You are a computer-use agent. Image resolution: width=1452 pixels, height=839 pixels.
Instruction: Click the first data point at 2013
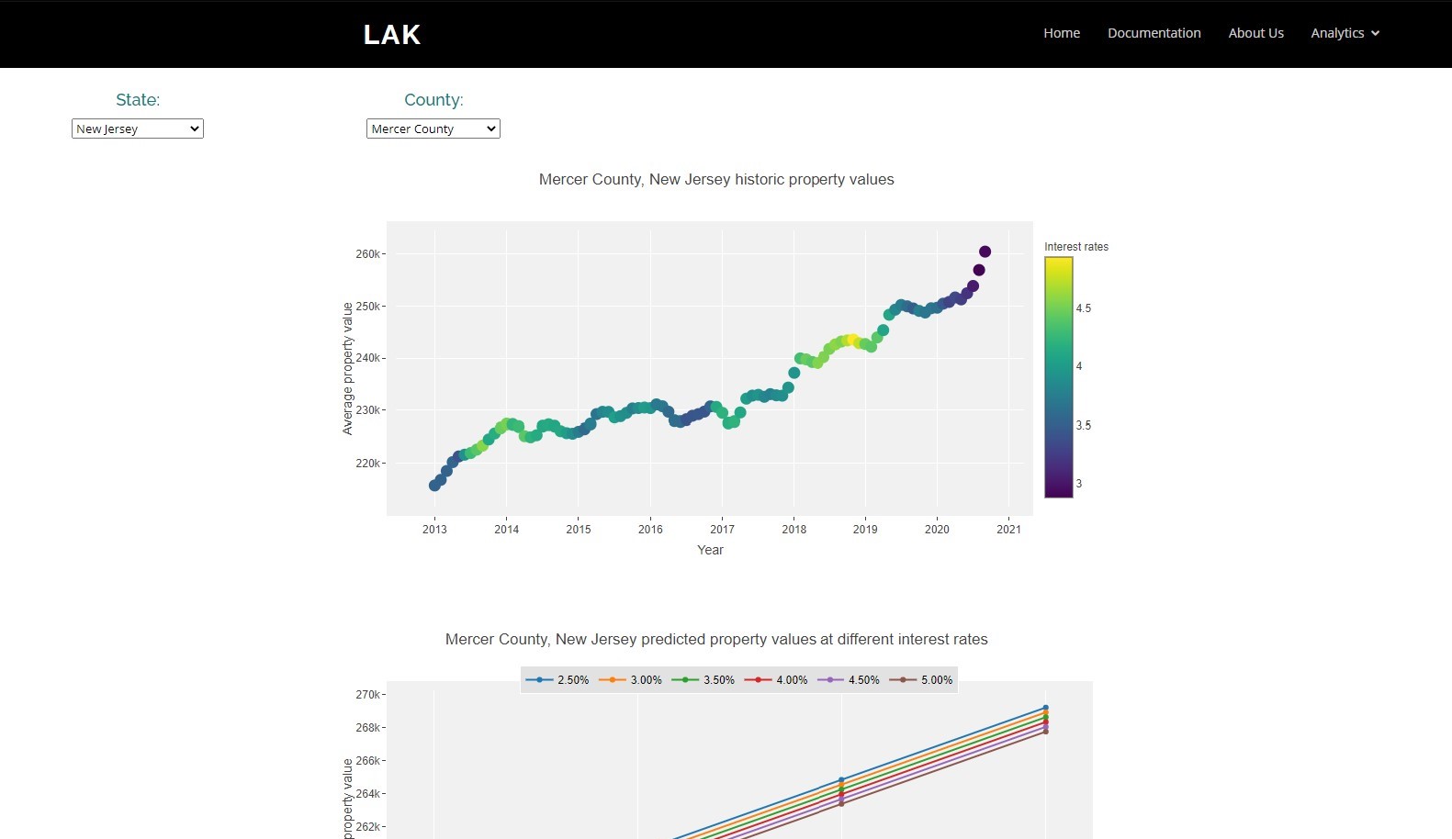pyautogui.click(x=434, y=486)
